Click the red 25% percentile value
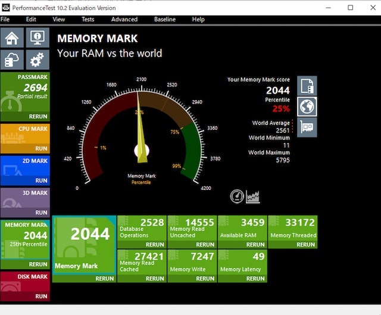The height and width of the screenshot is (315, 381). (281, 108)
